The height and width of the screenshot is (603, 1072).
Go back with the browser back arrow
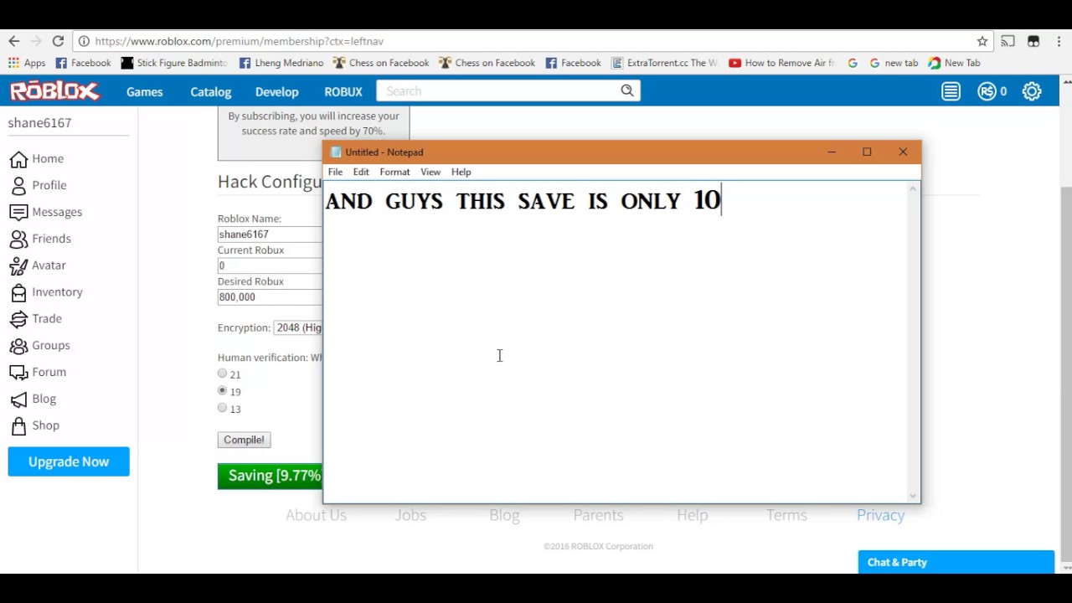tap(14, 41)
